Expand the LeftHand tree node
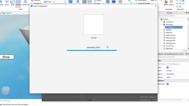This screenshot has width=189, height=106. [161, 32]
